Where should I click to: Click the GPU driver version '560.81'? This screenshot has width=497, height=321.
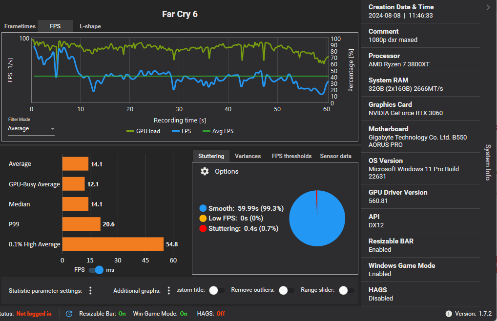coord(378,201)
